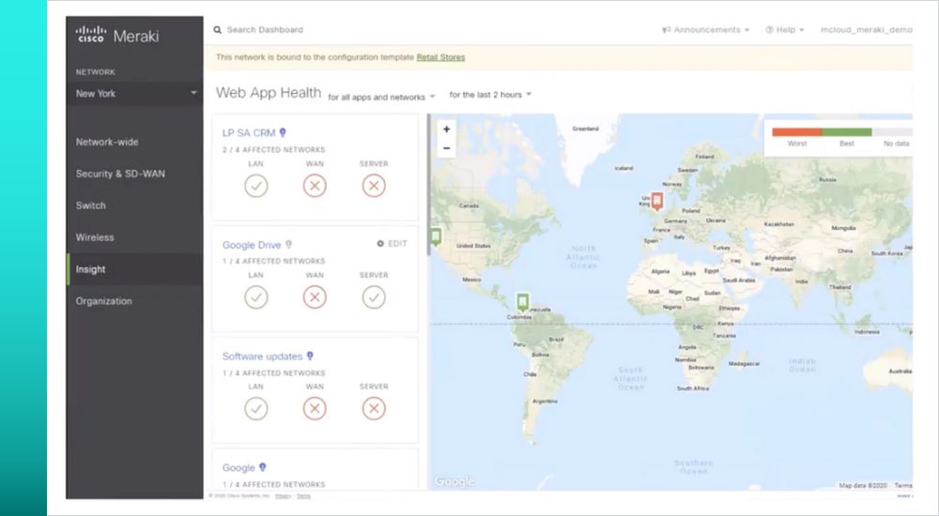Open the Google Drive app
939x516 pixels.
point(252,245)
